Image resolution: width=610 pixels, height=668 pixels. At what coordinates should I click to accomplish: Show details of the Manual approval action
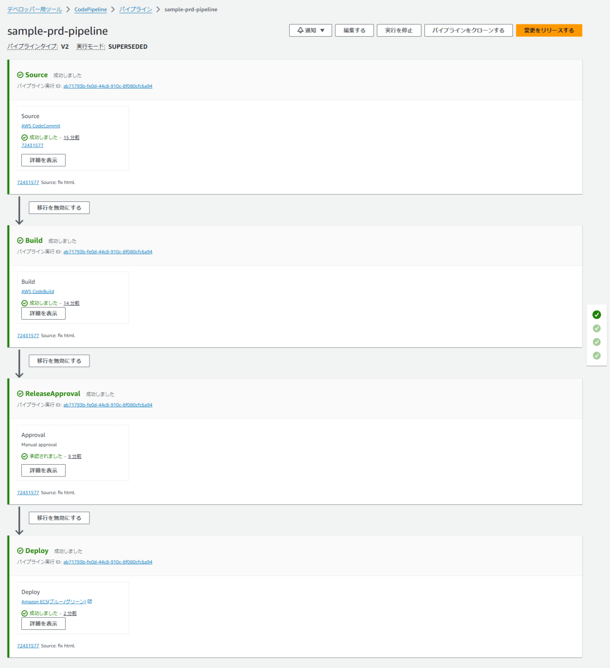tap(43, 470)
